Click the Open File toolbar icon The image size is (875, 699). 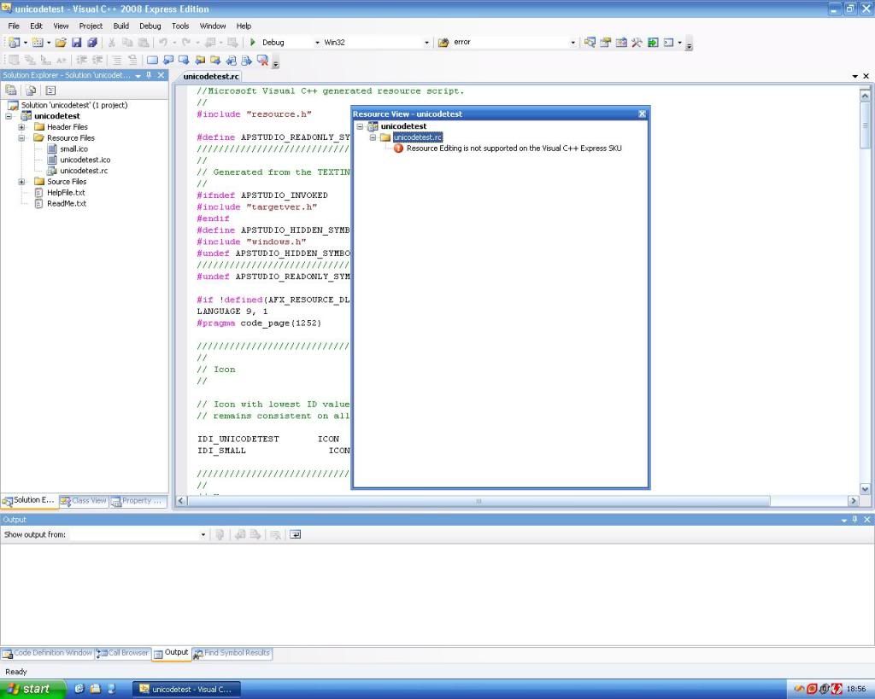click(x=61, y=43)
